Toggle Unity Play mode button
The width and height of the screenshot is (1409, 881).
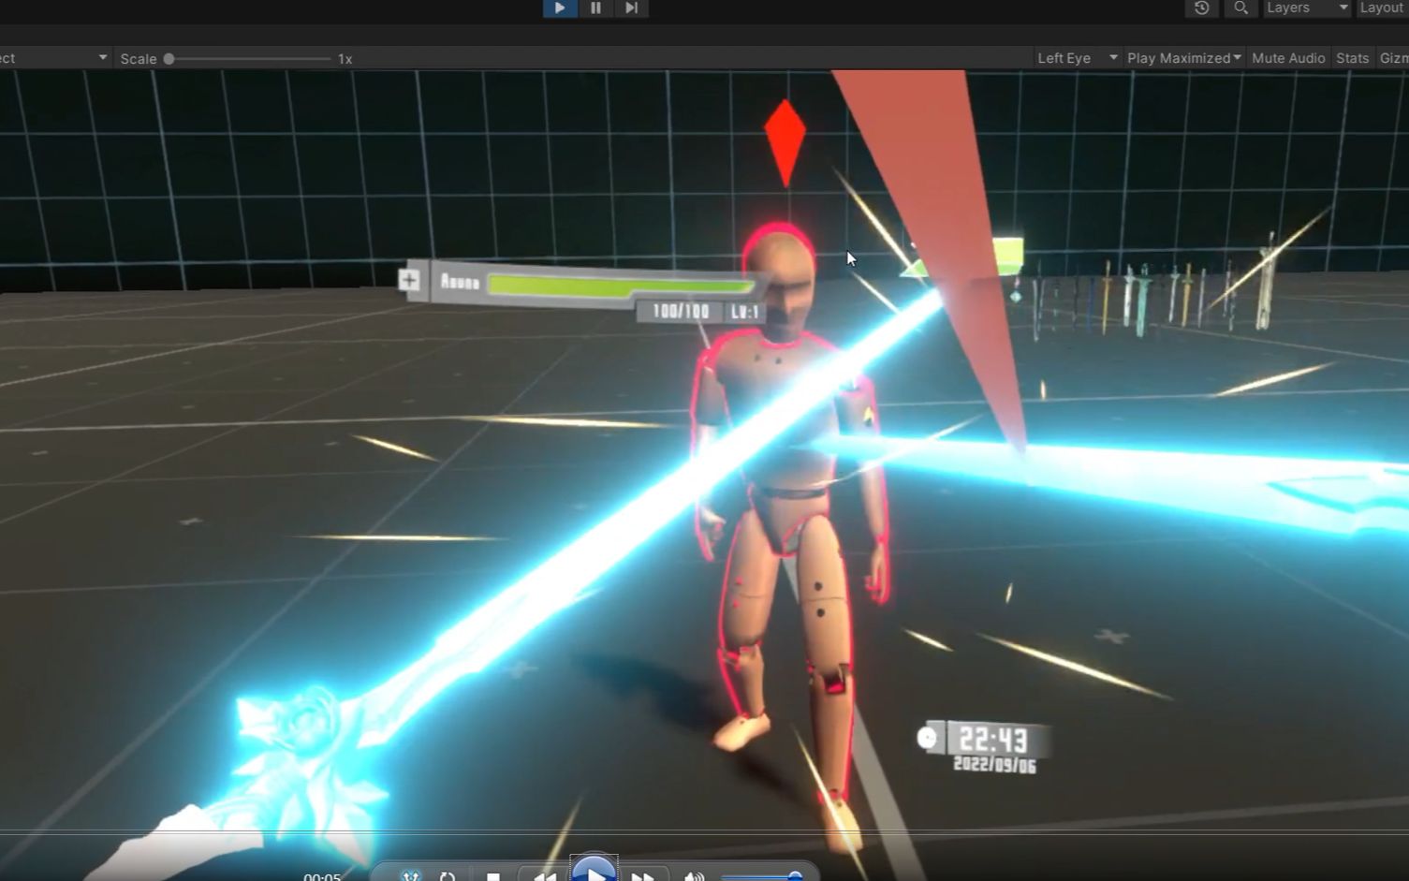pyautogui.click(x=560, y=8)
